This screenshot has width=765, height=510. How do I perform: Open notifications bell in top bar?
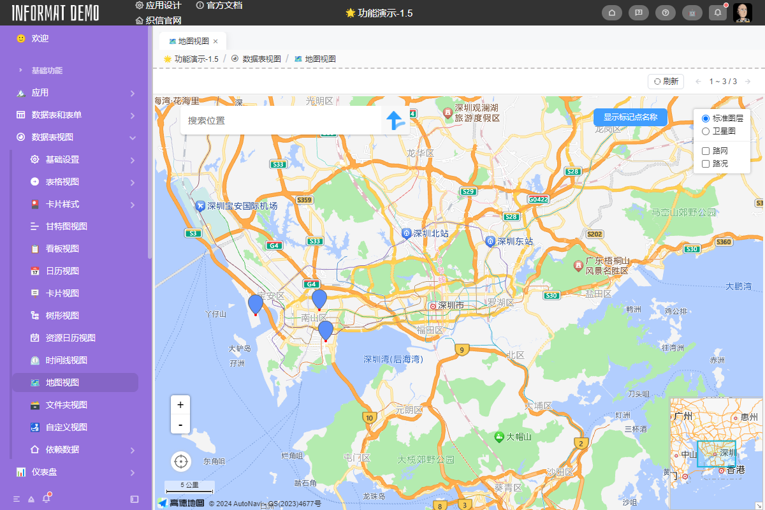719,13
